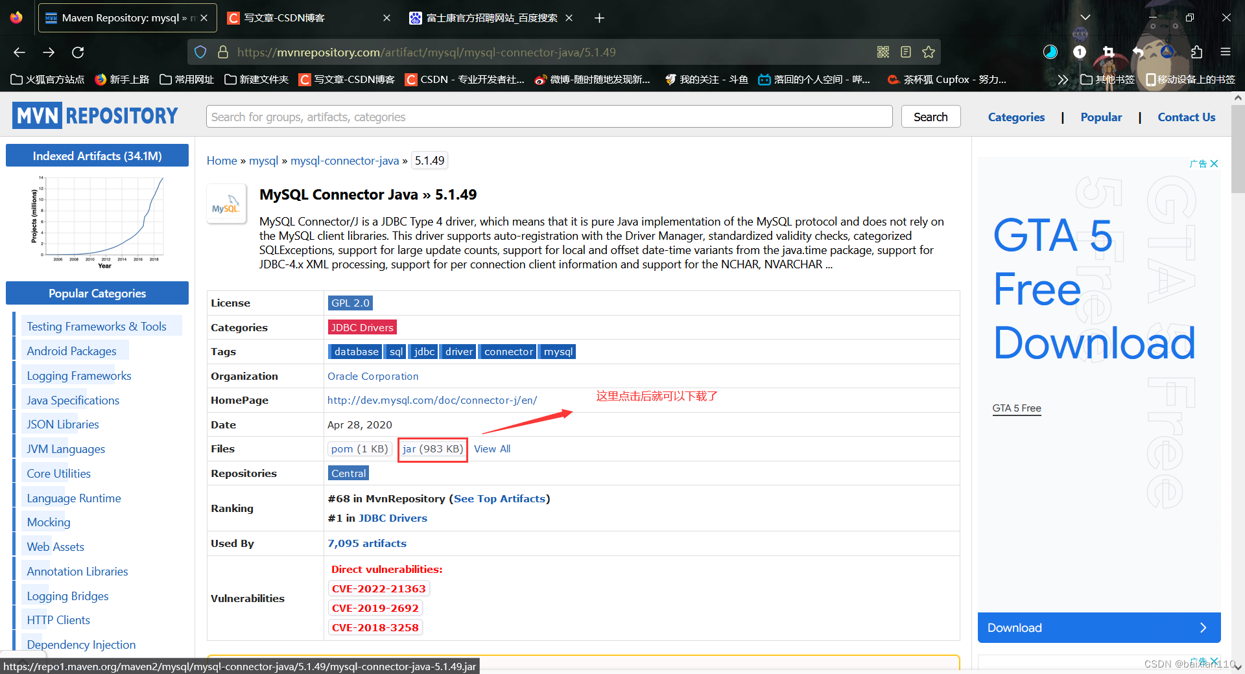
Task: Click the page vertical scrollbar thumb
Action: click(1239, 149)
